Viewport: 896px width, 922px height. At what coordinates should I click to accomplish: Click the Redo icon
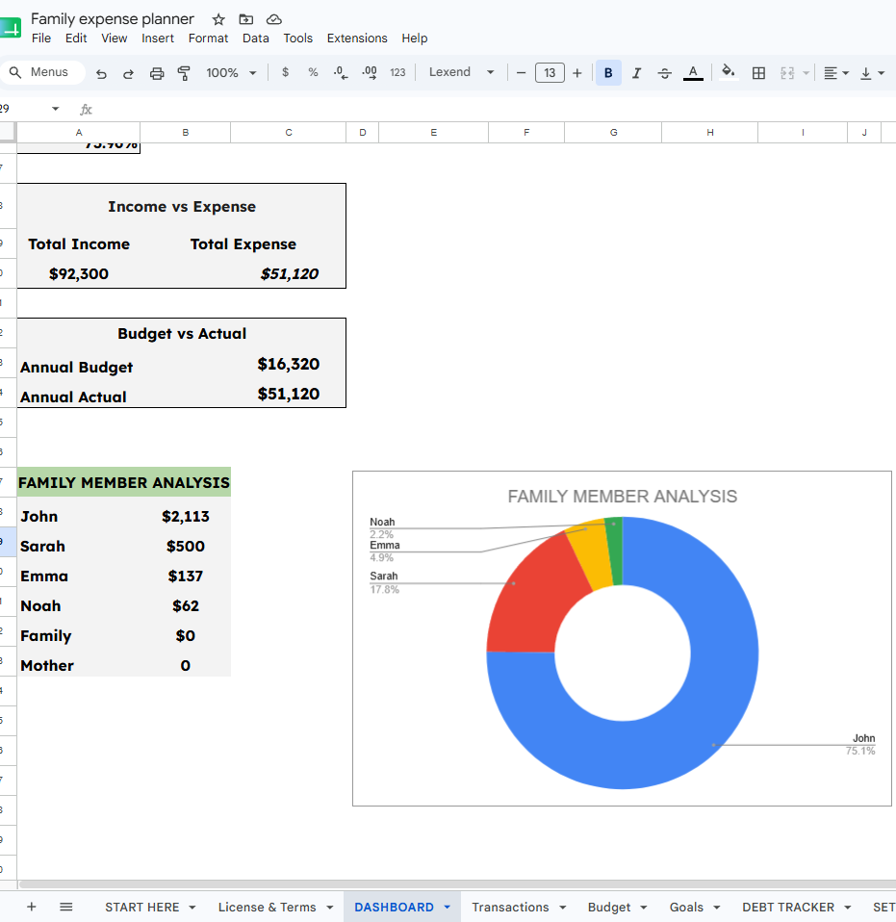128,73
